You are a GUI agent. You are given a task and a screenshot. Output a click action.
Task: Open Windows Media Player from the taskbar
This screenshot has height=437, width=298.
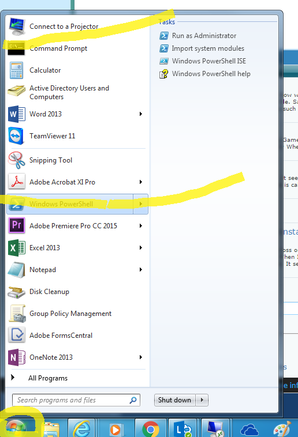tap(116, 430)
